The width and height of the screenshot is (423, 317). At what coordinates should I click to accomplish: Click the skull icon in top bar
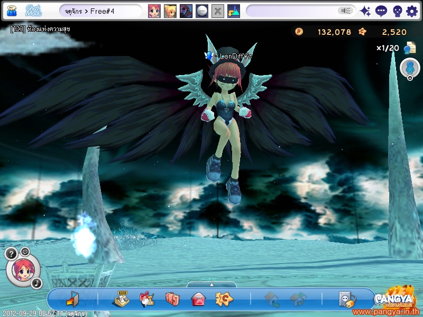pos(397,11)
